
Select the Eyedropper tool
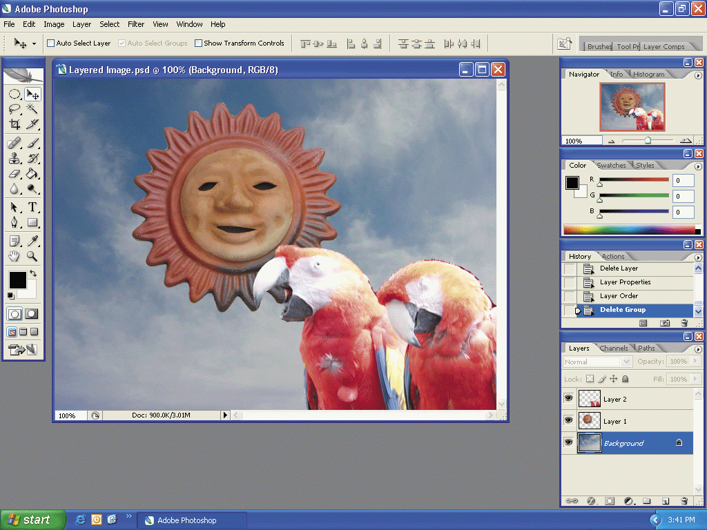(x=32, y=240)
